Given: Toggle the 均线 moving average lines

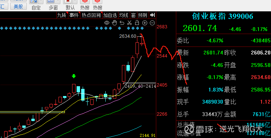Looking at the screenshot, I should click(124, 15).
